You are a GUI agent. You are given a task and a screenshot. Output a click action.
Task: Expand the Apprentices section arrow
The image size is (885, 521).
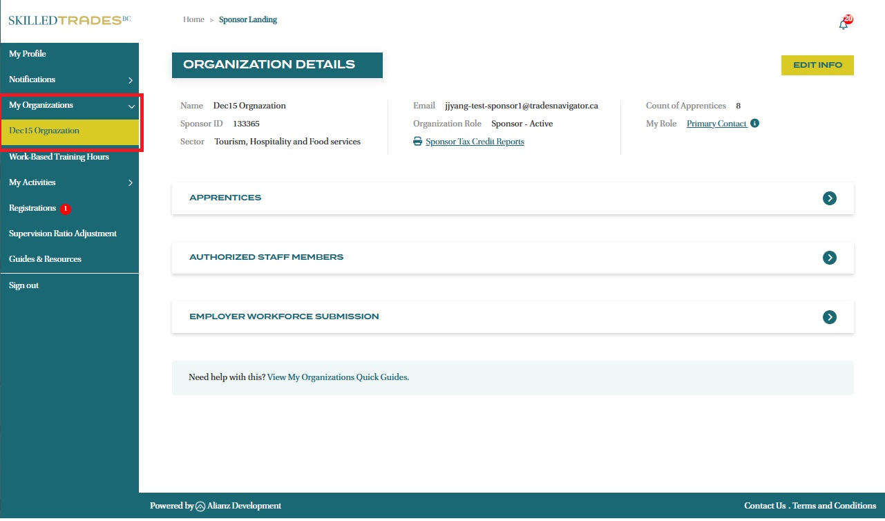tap(830, 198)
